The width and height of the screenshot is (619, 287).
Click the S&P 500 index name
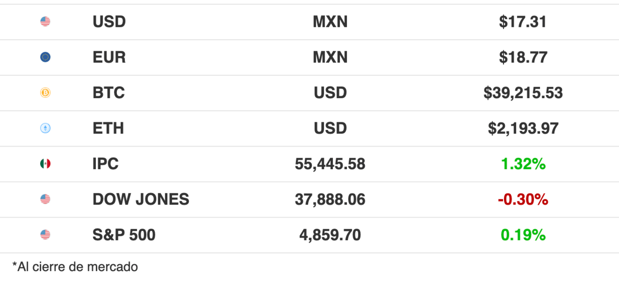click(x=124, y=235)
